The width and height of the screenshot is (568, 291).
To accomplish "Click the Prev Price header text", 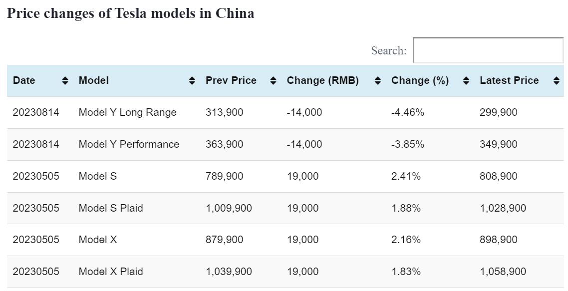I will (231, 81).
